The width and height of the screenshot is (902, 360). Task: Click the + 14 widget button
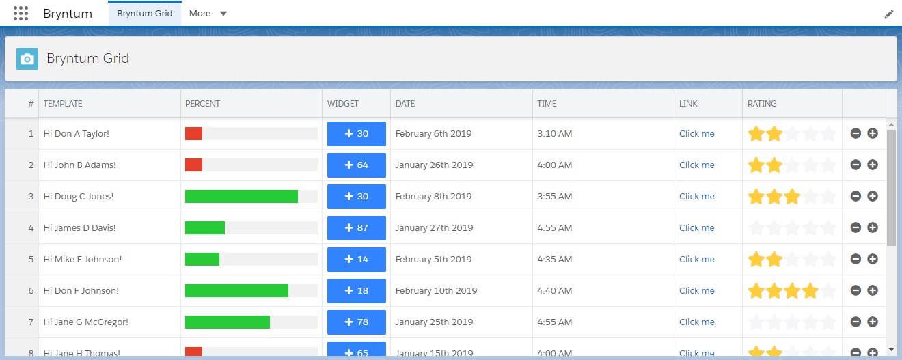coord(357,260)
